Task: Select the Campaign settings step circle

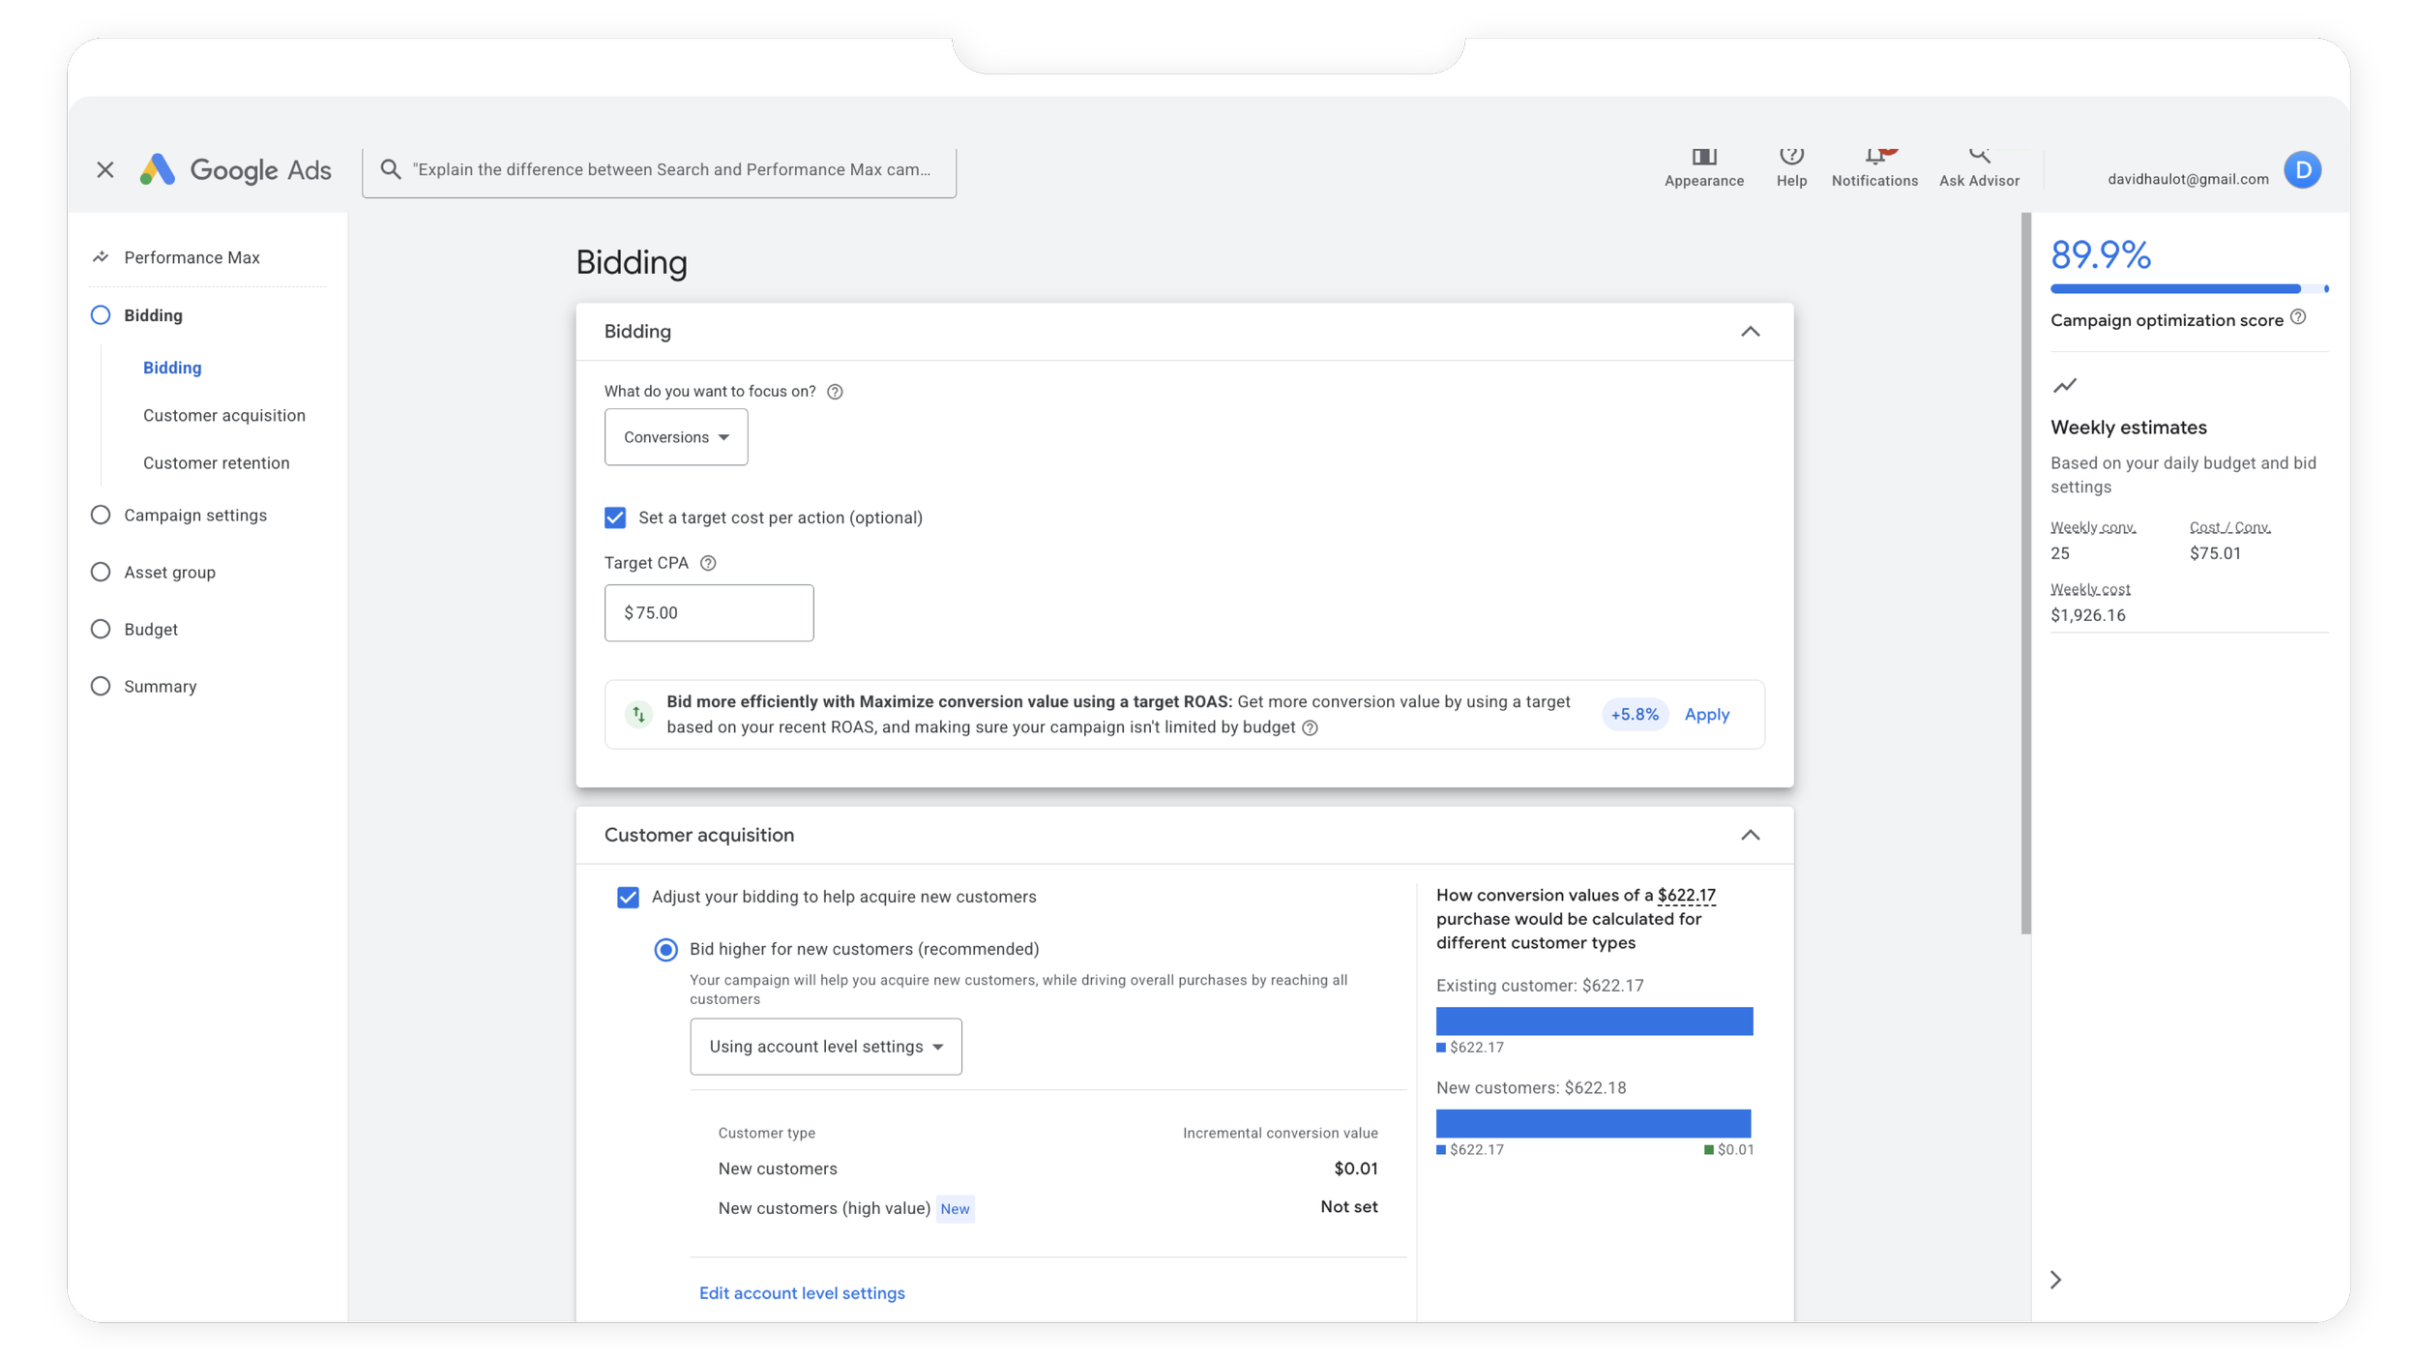Action: [101, 516]
